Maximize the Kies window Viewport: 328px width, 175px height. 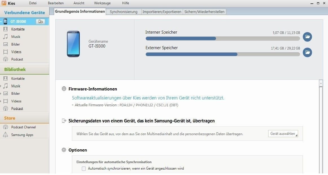318,3
